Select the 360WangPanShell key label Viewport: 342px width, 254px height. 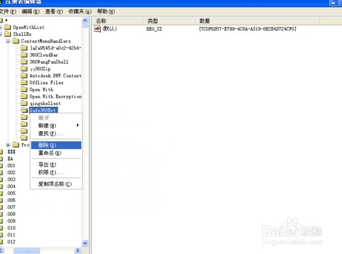pyautogui.click(x=49, y=62)
